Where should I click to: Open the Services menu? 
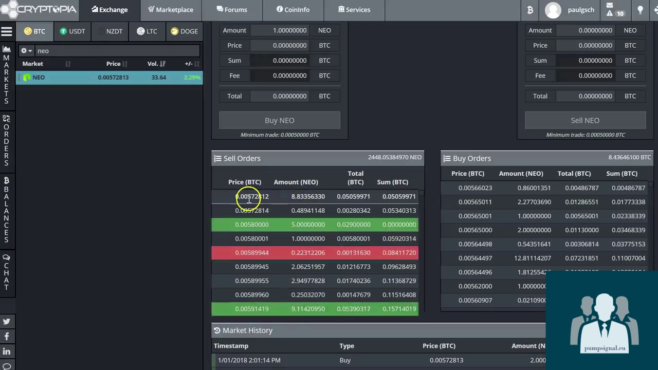pyautogui.click(x=354, y=10)
